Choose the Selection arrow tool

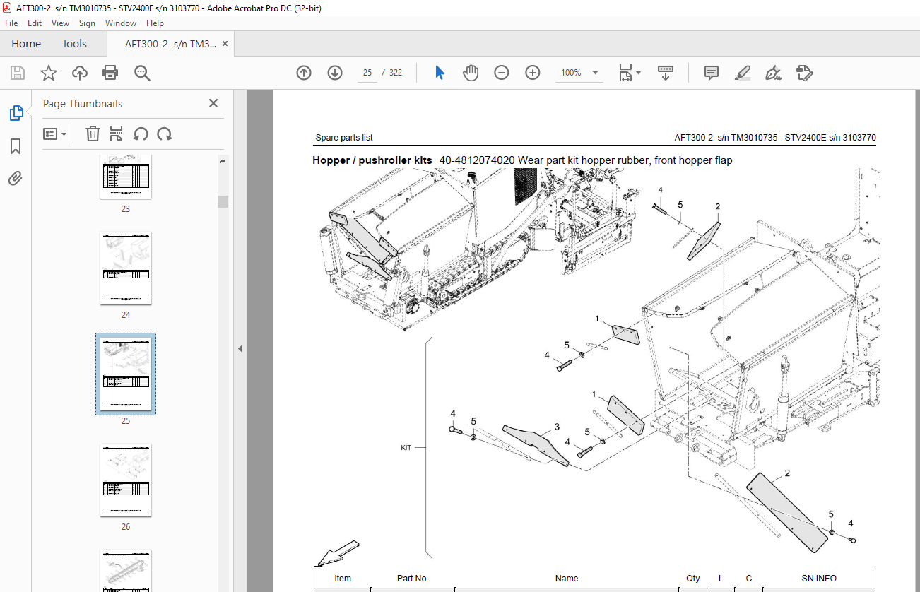click(x=440, y=73)
